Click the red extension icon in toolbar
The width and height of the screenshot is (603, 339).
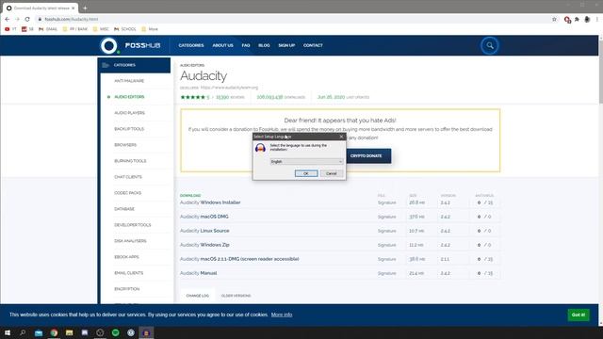click(x=567, y=20)
